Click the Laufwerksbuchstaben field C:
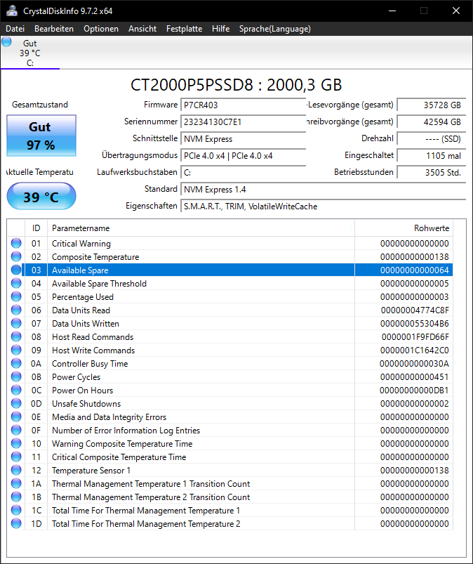Screen dimensions: 473x564 (x=243, y=173)
